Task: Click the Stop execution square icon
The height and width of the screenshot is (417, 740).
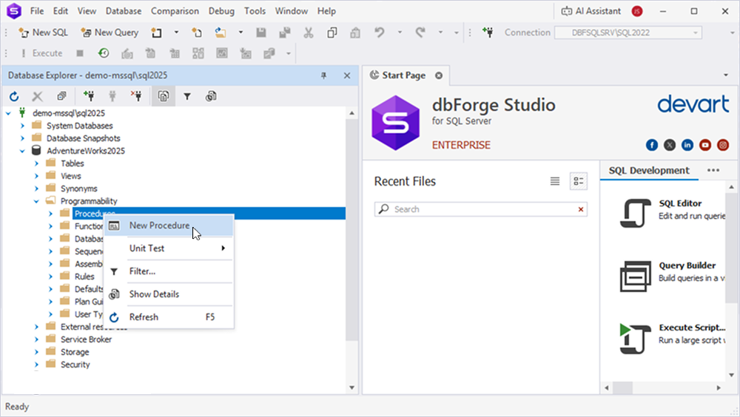Action: 80,53
